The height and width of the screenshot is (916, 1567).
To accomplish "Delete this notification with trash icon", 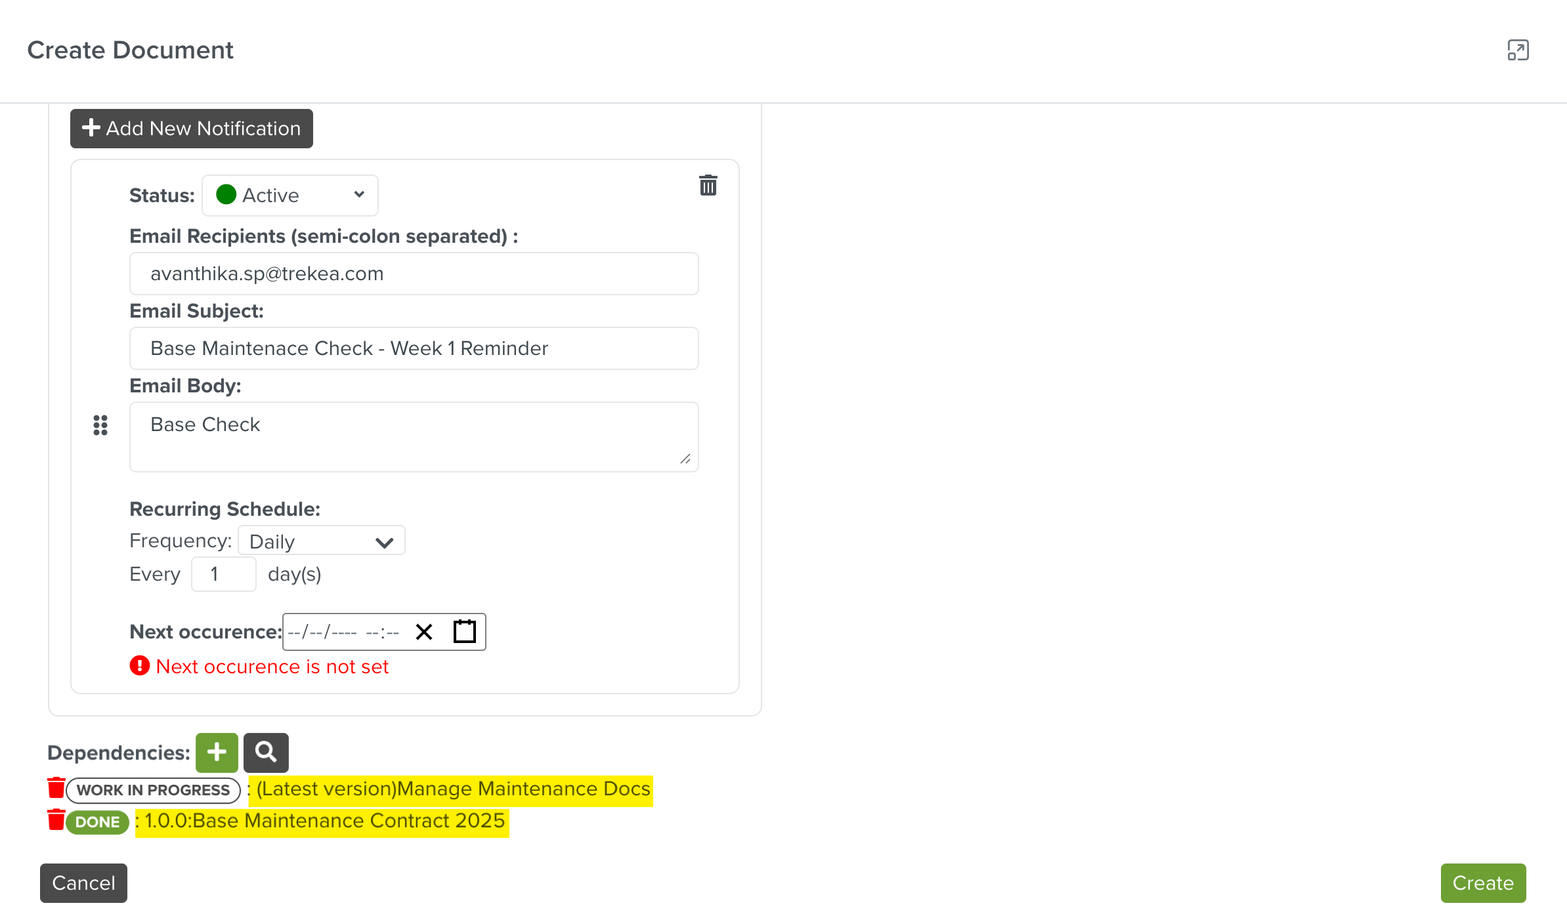I will click(708, 185).
